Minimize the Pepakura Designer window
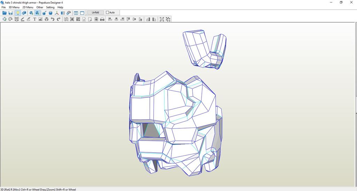Viewport: 357px width, 191px height. tap(331, 2)
